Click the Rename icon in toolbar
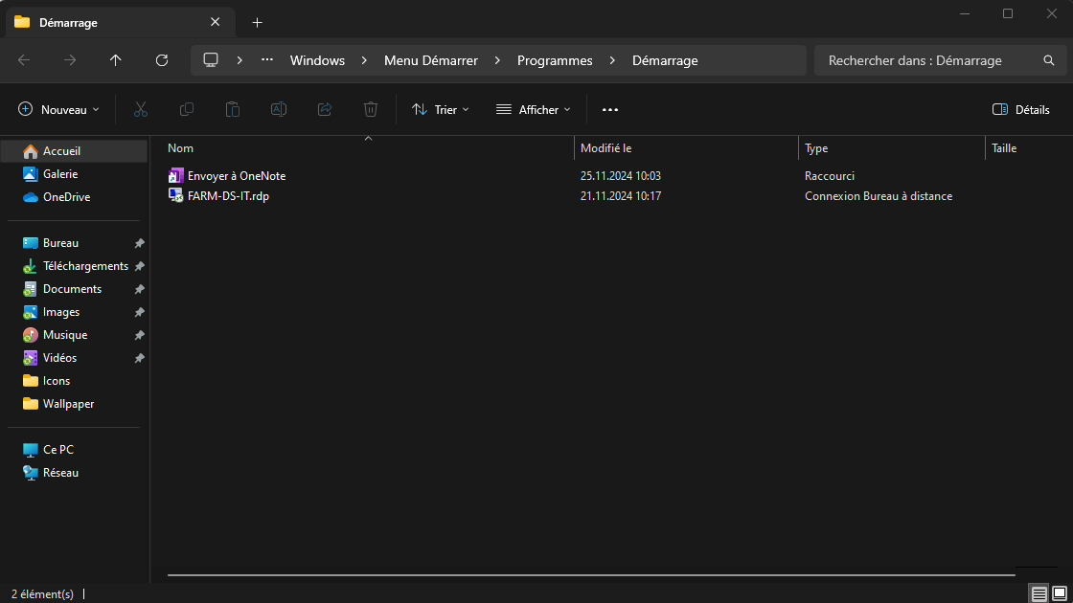Screen dimensions: 1073x603 click(279, 110)
